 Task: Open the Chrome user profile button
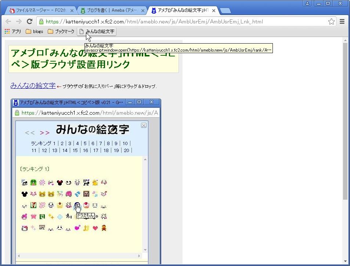click(307, 3)
